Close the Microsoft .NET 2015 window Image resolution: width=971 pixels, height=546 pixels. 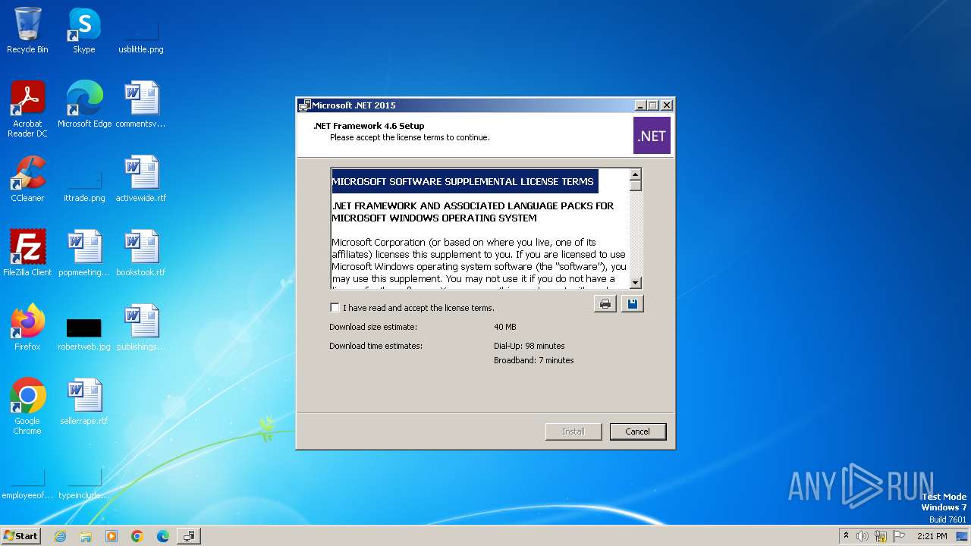click(667, 105)
